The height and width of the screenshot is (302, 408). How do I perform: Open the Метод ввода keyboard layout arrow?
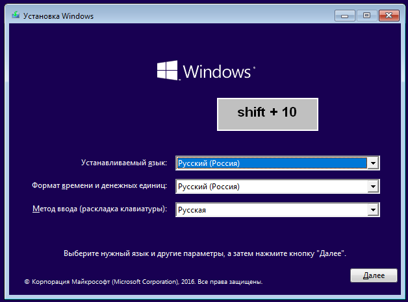[x=373, y=209]
